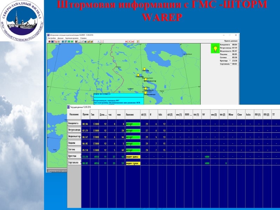Click the large light bulb on green indicator

click(215, 48)
